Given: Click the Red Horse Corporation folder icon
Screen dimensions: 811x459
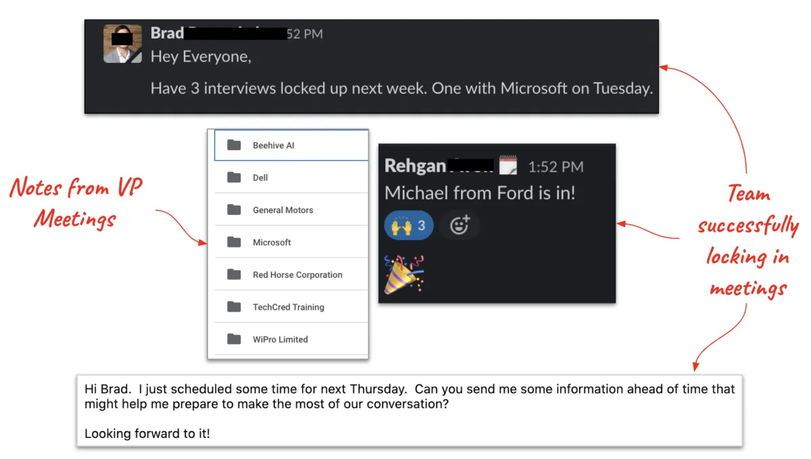Looking at the screenshot, I should 234,274.
